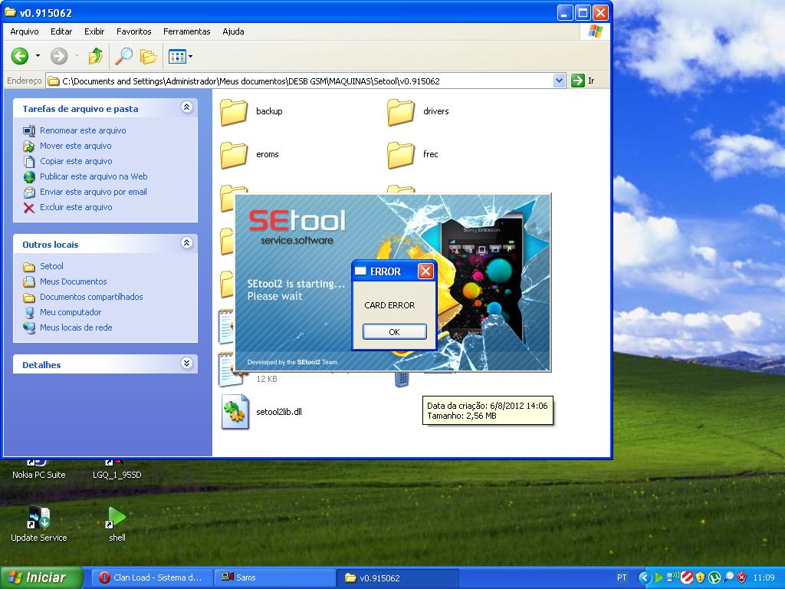The image size is (785, 589).
Task: Collapse the Outros locais panel
Action: [187, 243]
